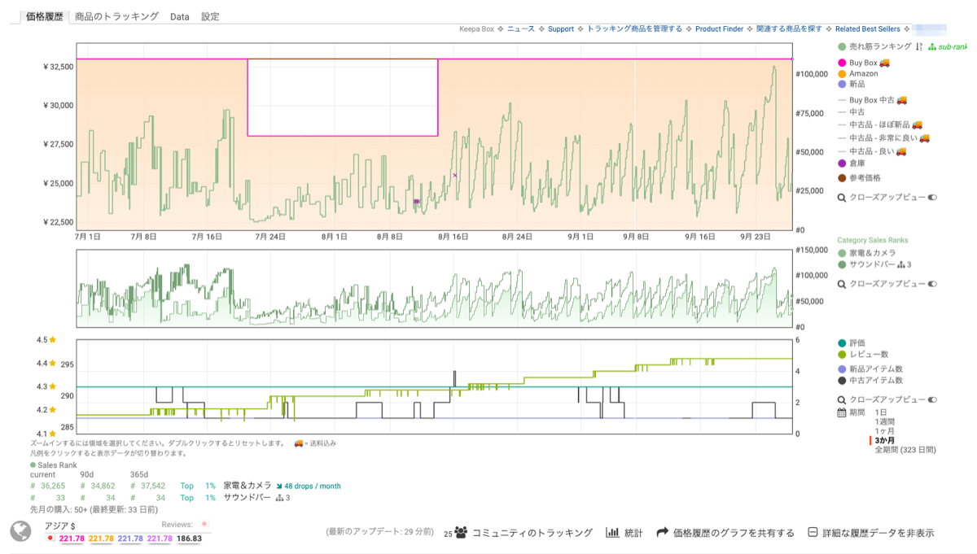Open 統計 via the bar chart icon
Viewport: 977px width, 554px height.
pyautogui.click(x=612, y=533)
